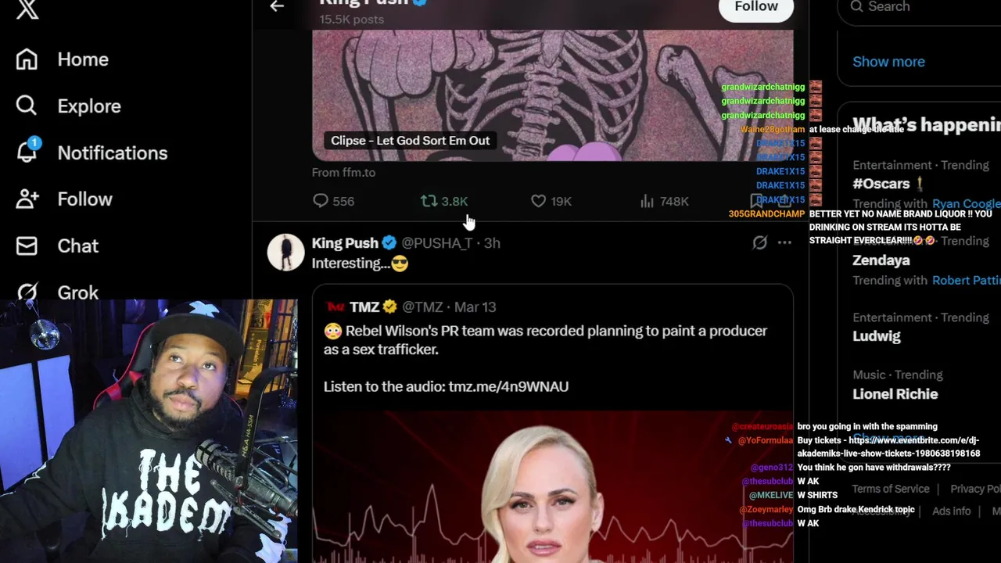Click the X logo icon

(27, 8)
